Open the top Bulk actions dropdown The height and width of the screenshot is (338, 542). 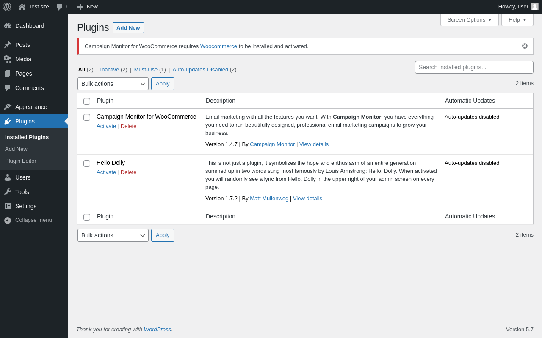(x=113, y=84)
